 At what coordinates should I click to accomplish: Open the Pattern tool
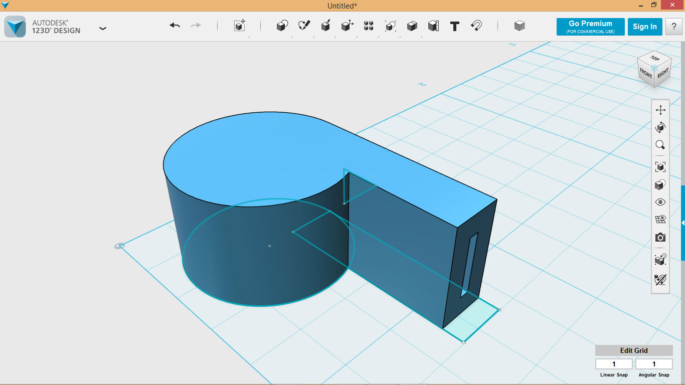[369, 26]
